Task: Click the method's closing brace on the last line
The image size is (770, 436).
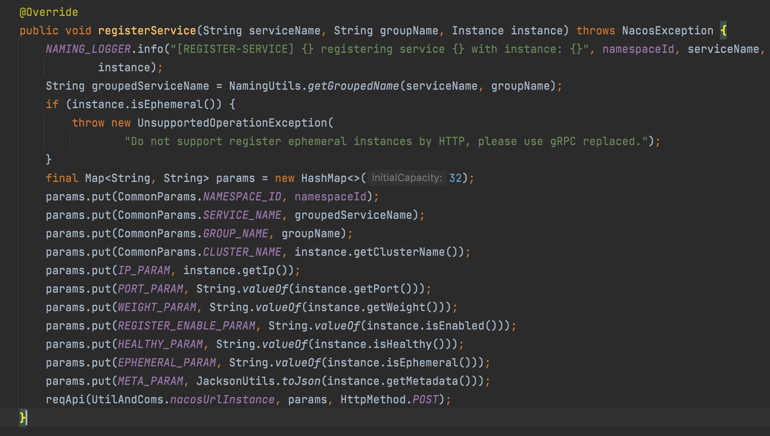Action: click(x=22, y=418)
